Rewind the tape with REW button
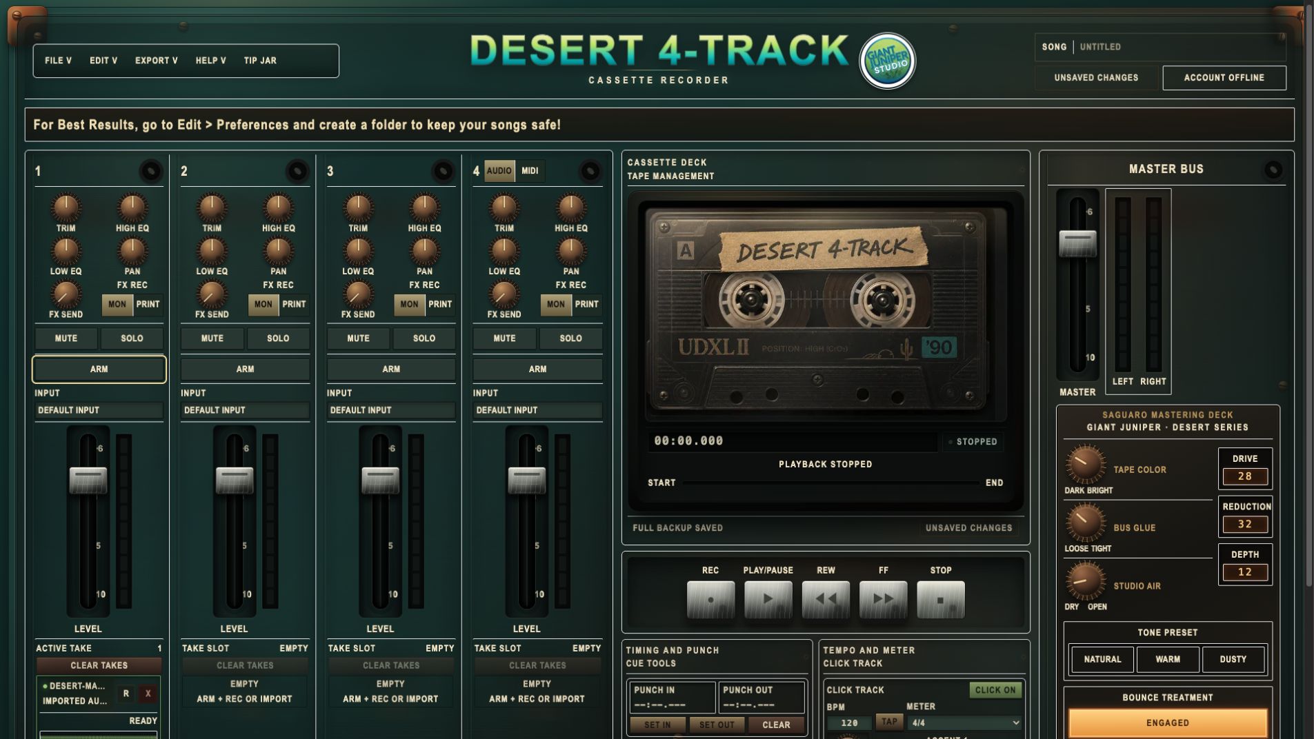1314x739 pixels. coord(826,599)
